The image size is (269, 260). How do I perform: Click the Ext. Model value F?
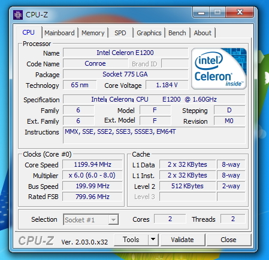click(x=155, y=121)
